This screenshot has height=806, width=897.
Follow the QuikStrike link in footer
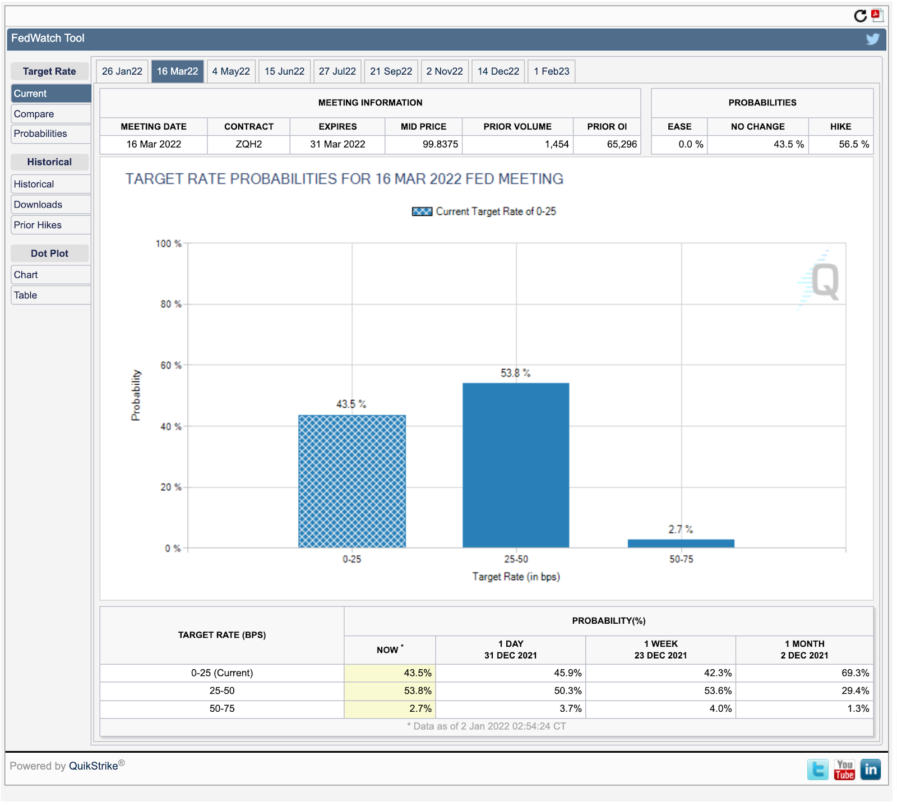[93, 766]
